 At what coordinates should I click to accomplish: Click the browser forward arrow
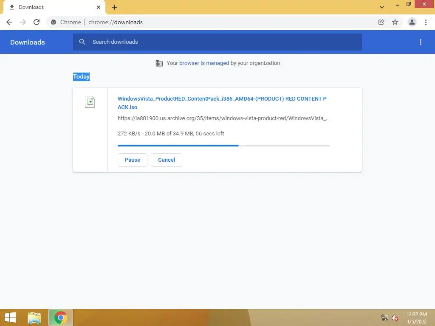tap(23, 22)
